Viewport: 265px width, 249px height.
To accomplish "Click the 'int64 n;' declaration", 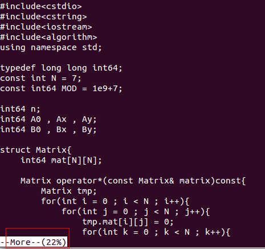I will click(x=20, y=109).
